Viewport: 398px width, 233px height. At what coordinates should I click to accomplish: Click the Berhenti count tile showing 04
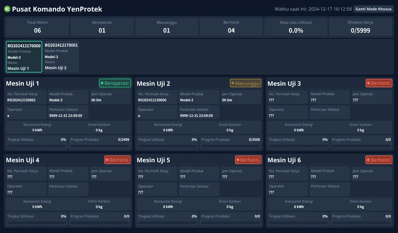click(231, 27)
